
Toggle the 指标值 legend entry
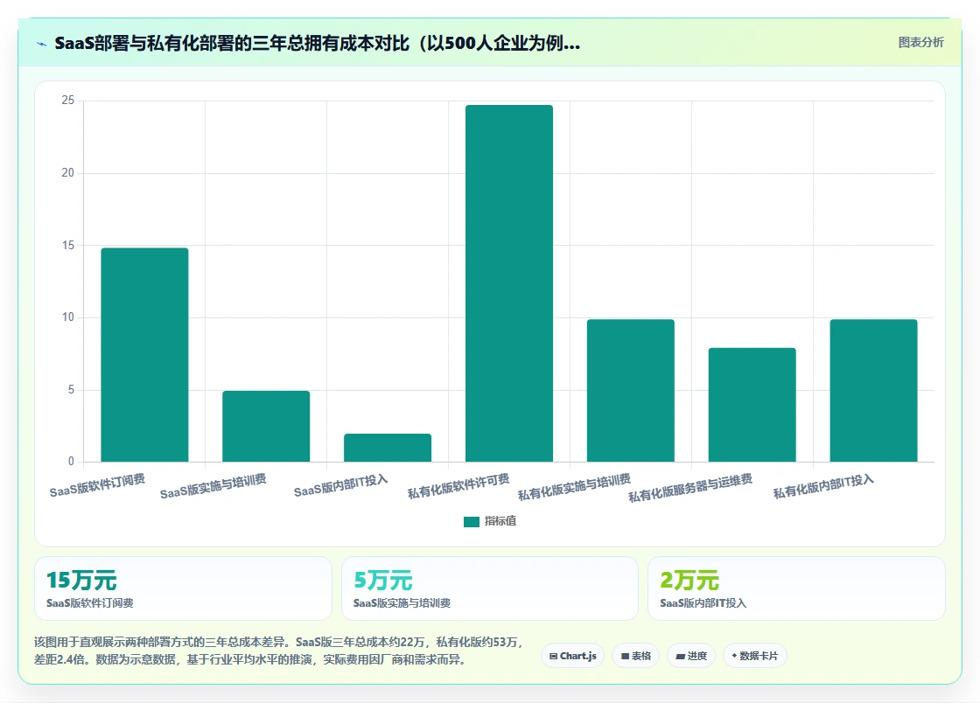490,521
